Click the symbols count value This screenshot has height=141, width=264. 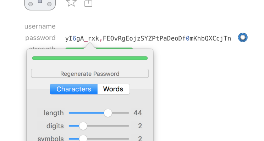click(140, 138)
